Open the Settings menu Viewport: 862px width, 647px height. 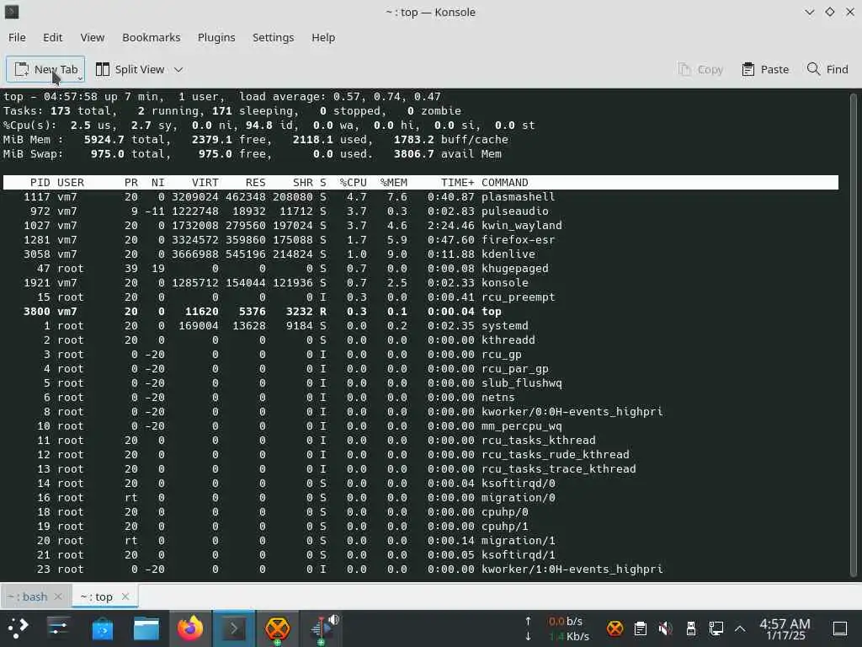pos(274,37)
